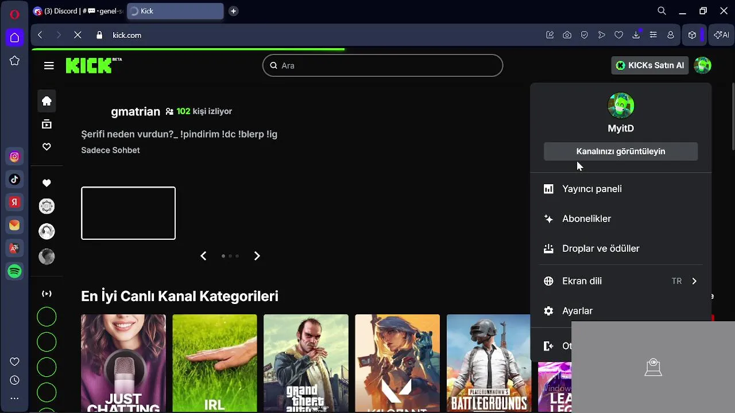Open Opera ad blocker shield icon
The height and width of the screenshot is (413, 735).
point(584,35)
